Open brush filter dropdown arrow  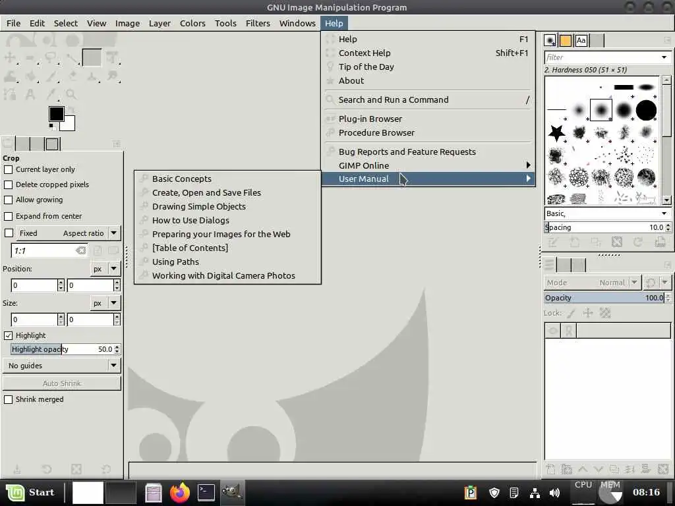(x=664, y=57)
